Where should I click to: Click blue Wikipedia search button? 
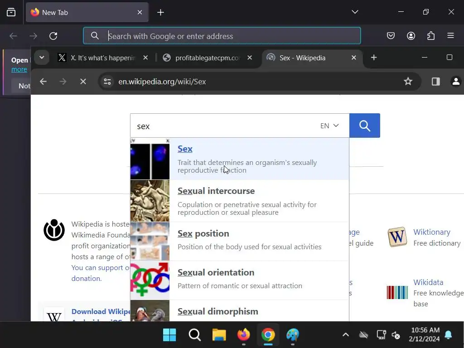point(365,126)
